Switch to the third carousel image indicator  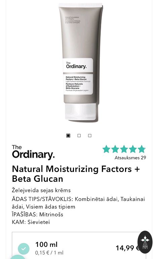tap(90, 136)
